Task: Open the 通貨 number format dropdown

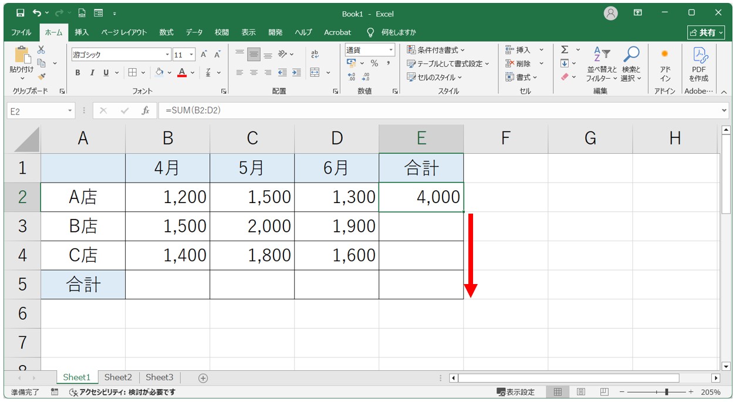Action: coord(390,50)
